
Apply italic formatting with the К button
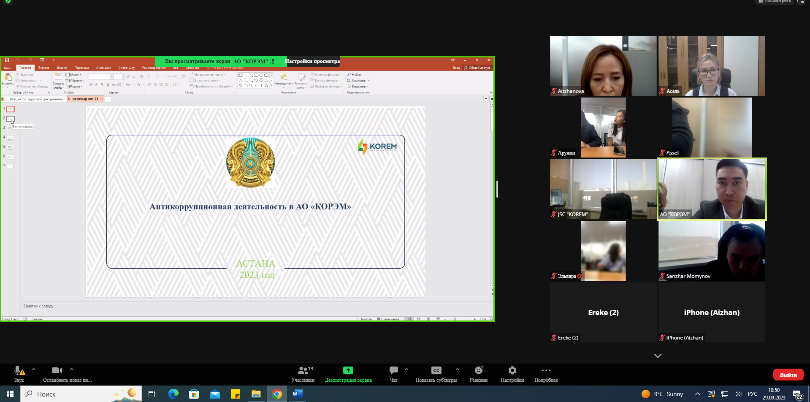tap(96, 84)
